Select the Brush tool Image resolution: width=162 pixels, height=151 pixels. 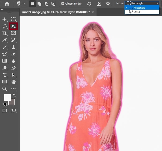(x=5, y=47)
